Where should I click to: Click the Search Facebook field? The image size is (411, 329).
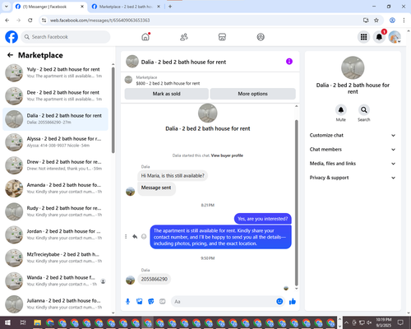pos(66,37)
